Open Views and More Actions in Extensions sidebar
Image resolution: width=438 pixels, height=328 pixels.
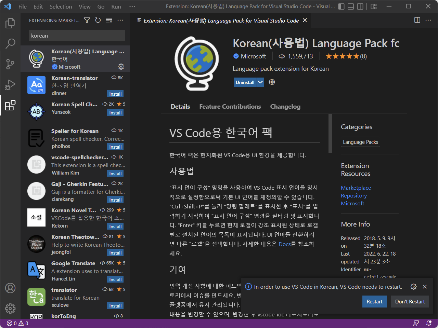tap(120, 20)
